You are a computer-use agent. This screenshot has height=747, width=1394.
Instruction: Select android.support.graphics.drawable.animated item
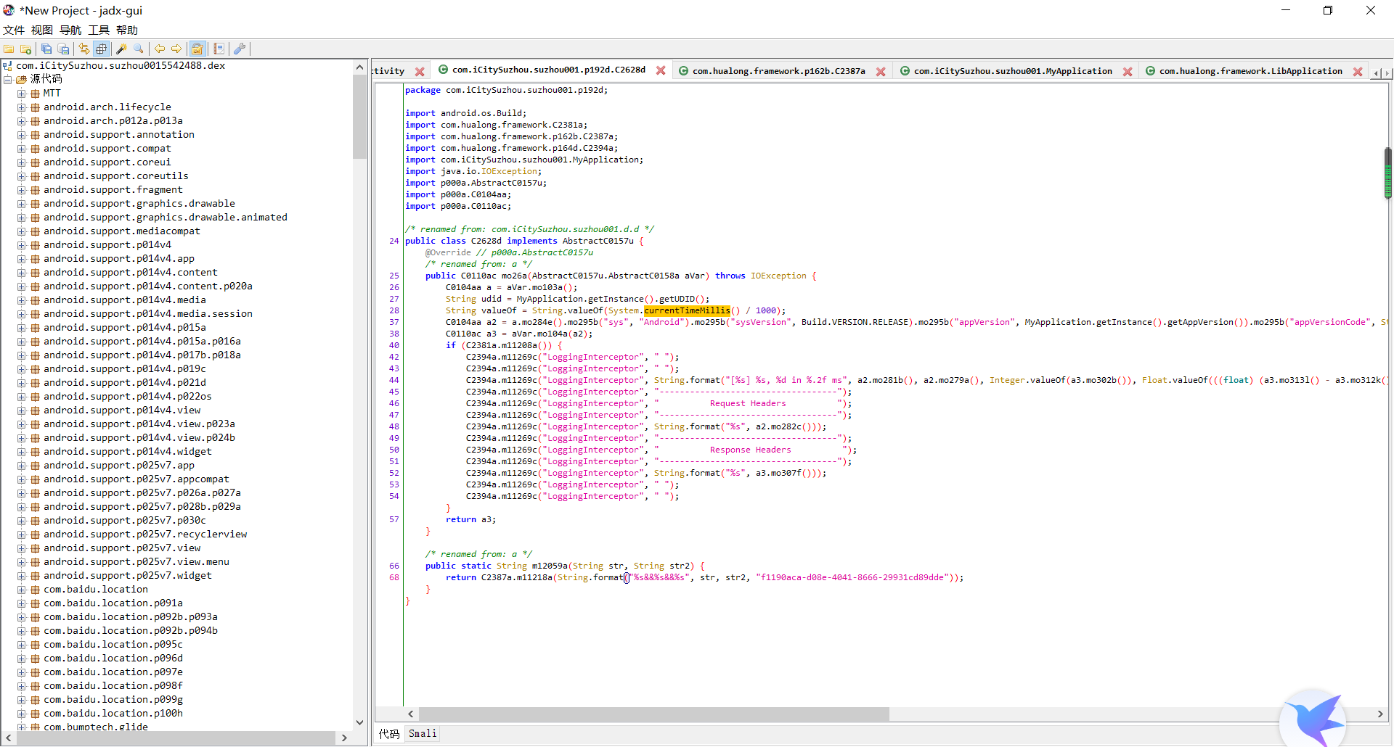166,217
